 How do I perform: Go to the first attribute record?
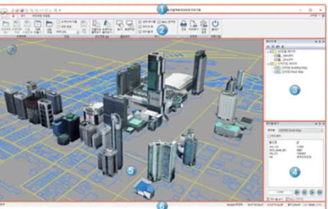point(297,192)
